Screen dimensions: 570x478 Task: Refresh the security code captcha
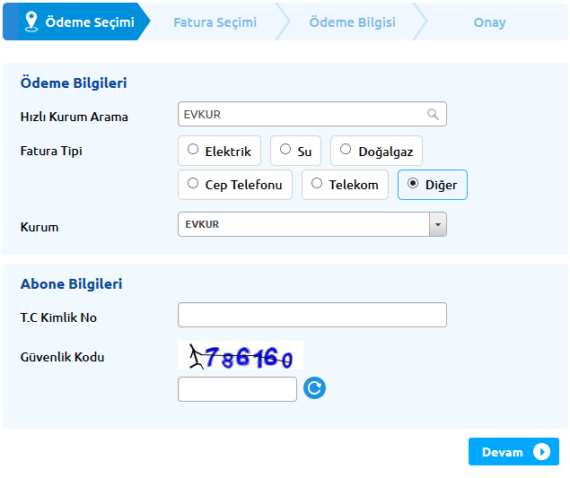pyautogui.click(x=314, y=388)
